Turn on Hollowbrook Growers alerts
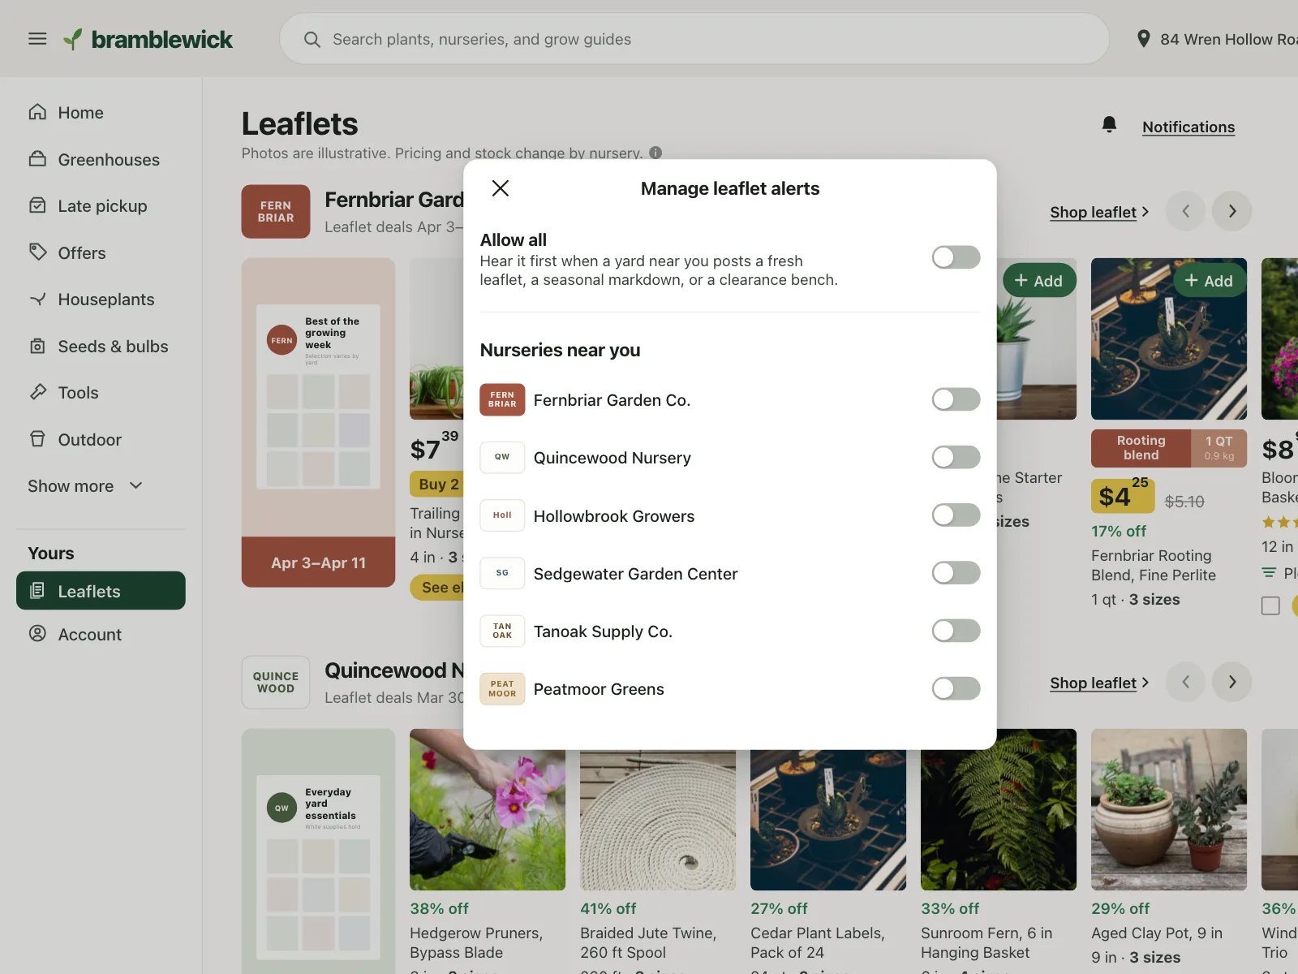The image size is (1298, 974). [x=956, y=515]
